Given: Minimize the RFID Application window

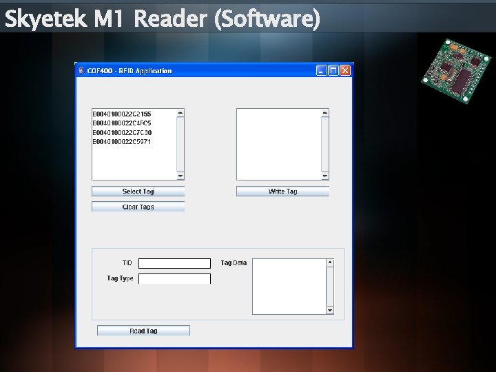Looking at the screenshot, I should coord(321,70).
